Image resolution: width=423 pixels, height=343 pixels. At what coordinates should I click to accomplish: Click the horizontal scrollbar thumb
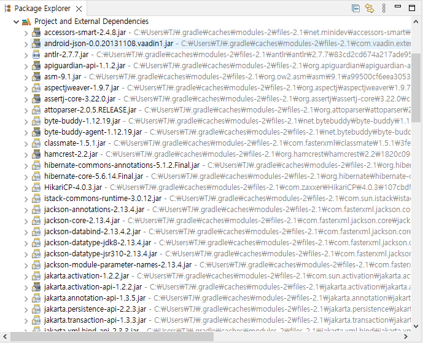click(x=112, y=336)
